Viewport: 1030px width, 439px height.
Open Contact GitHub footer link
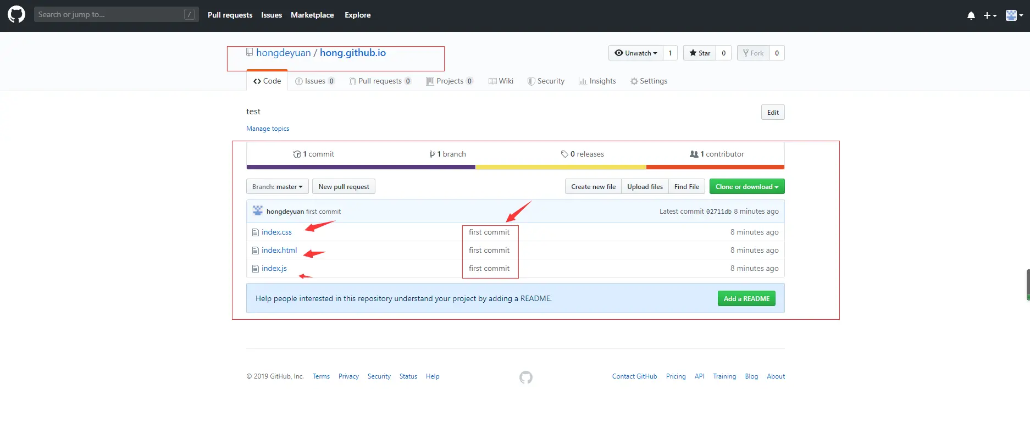click(x=635, y=376)
